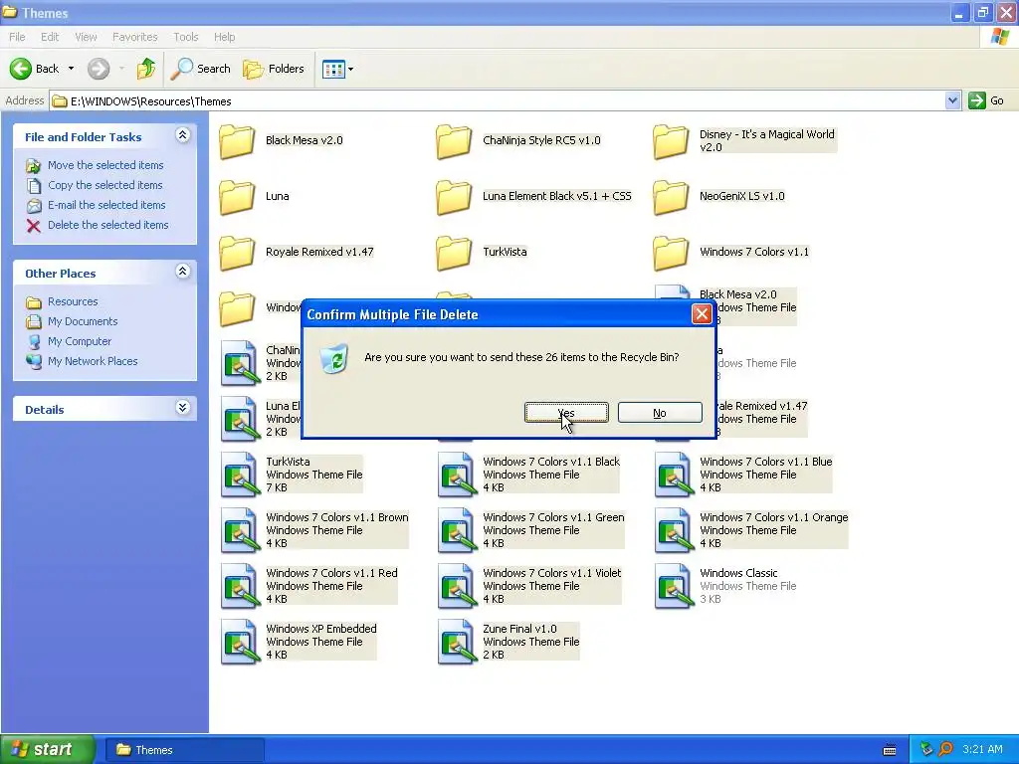This screenshot has width=1019, height=764.
Task: Click the Search toolbar button
Action: click(x=200, y=69)
